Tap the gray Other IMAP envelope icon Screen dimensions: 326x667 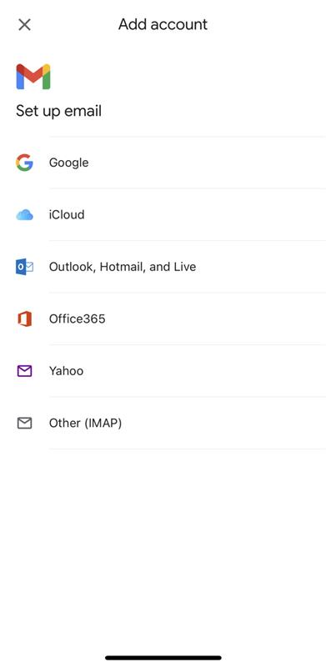pyautogui.click(x=25, y=423)
